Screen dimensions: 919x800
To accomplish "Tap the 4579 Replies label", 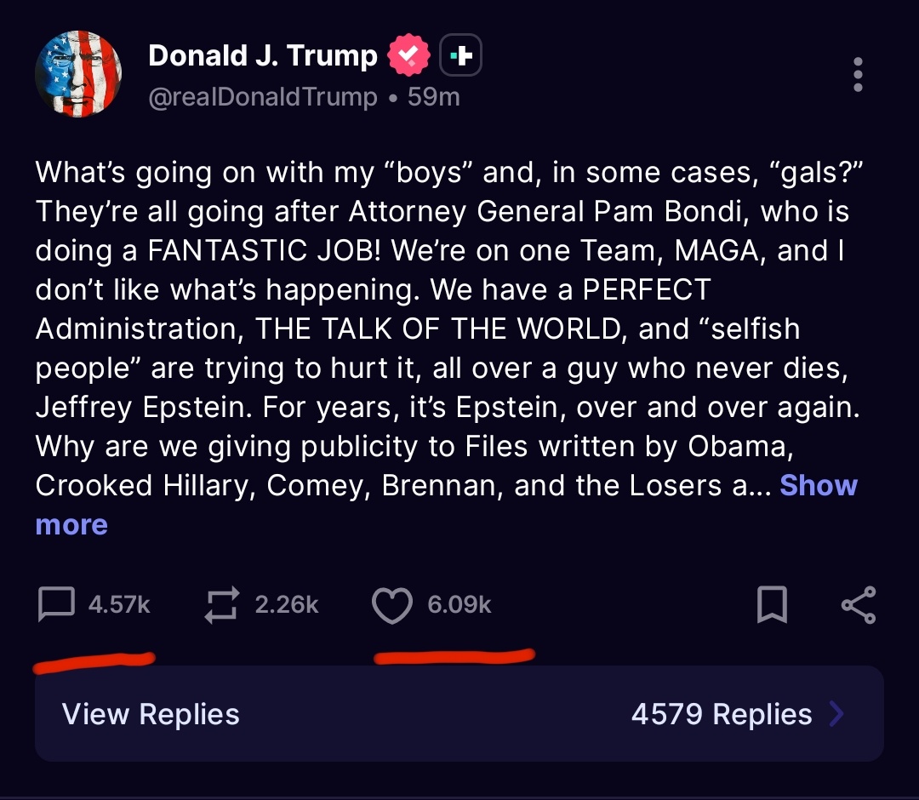I will [x=722, y=714].
